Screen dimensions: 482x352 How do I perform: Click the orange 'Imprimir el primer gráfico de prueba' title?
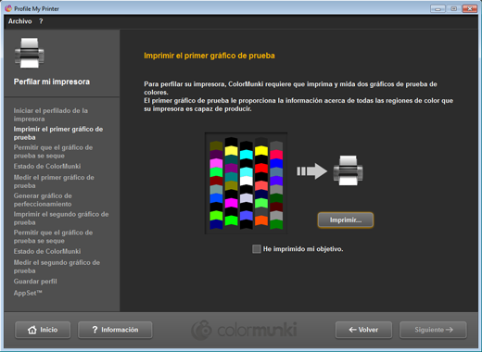click(x=209, y=56)
